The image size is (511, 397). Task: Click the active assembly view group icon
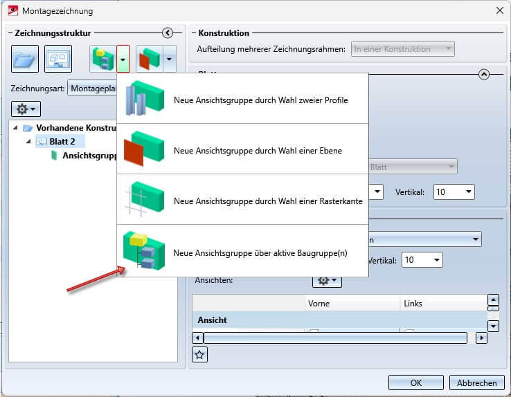[x=103, y=59]
